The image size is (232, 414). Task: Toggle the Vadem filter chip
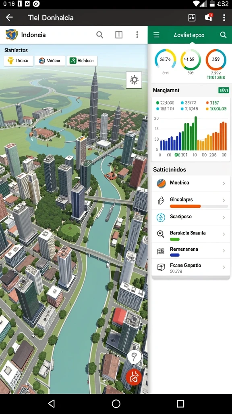tap(50, 61)
